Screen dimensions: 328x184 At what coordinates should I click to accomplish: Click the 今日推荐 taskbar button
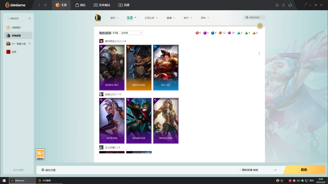(x=50, y=180)
